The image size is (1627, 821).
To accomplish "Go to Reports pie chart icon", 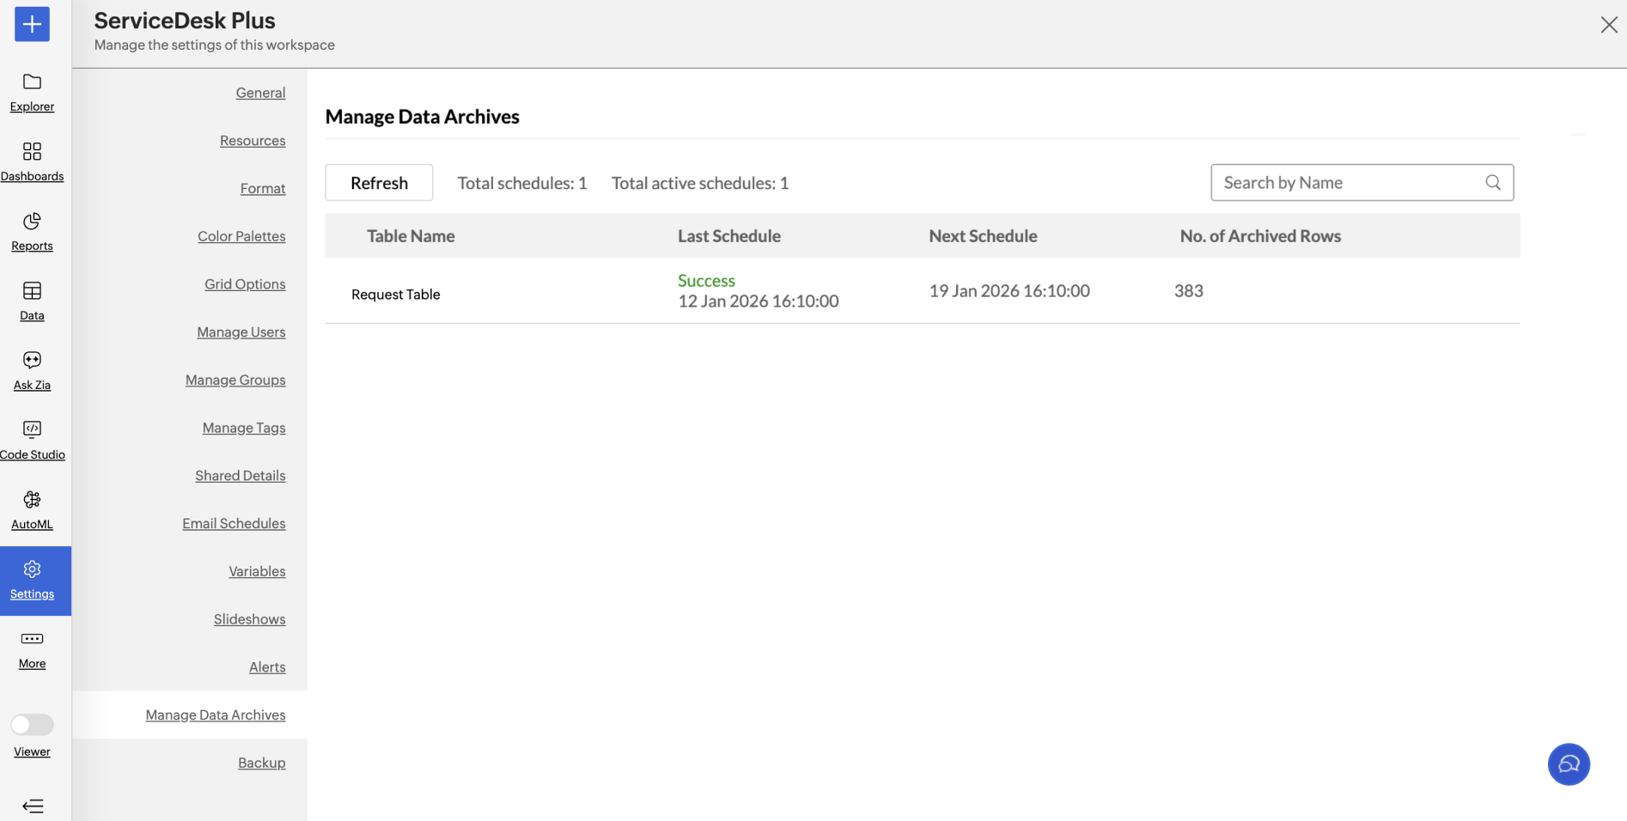I will [32, 222].
